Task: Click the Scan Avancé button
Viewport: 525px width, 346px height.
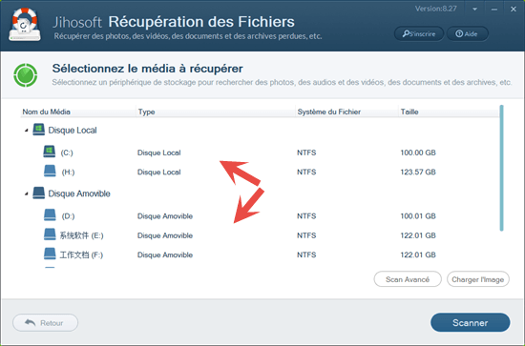Action: [408, 279]
